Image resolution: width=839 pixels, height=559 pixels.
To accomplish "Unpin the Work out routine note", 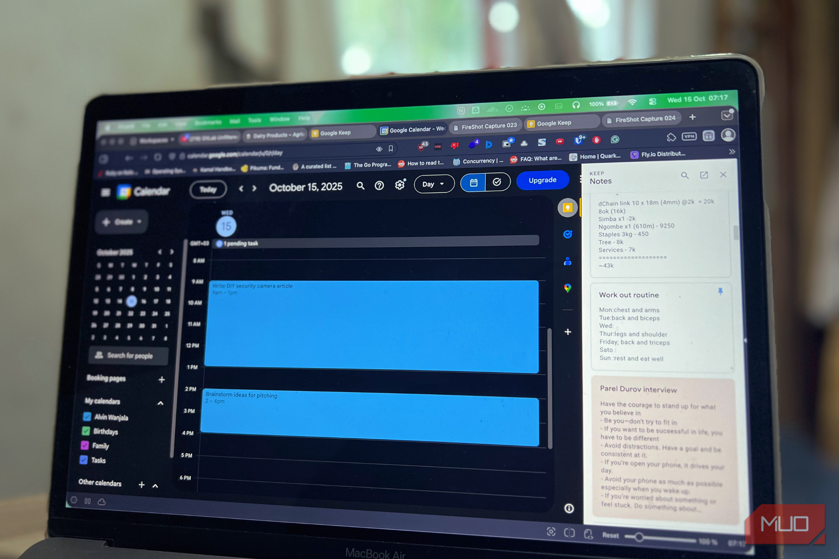I will (721, 292).
